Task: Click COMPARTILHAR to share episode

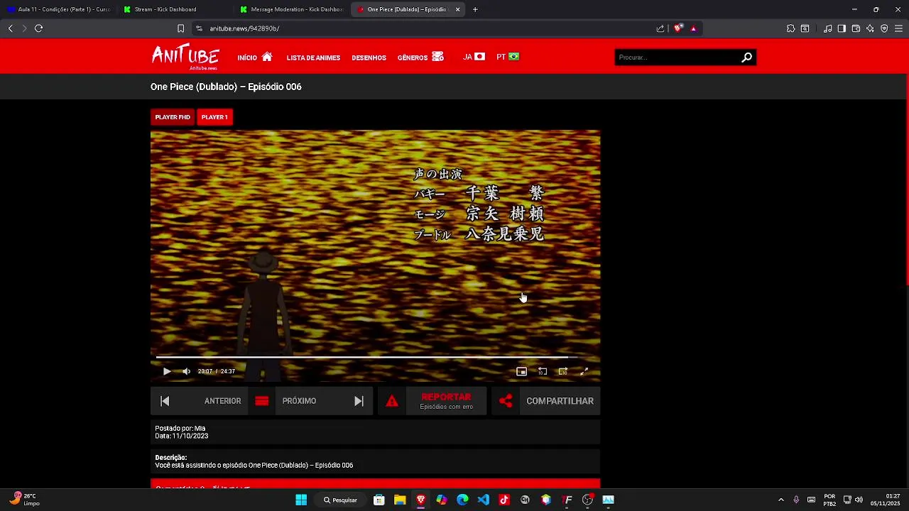Action: [560, 401]
